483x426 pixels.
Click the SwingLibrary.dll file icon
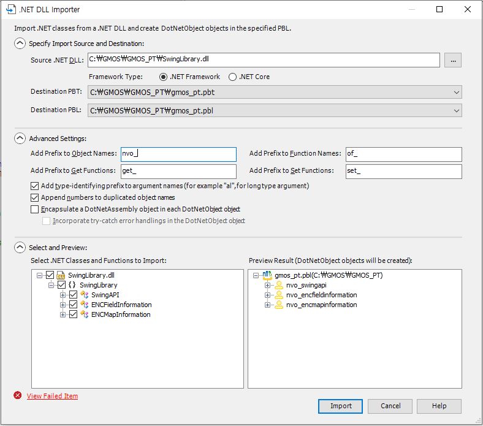click(61, 275)
